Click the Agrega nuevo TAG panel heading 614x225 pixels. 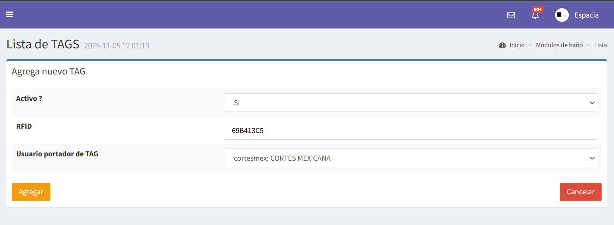point(48,71)
